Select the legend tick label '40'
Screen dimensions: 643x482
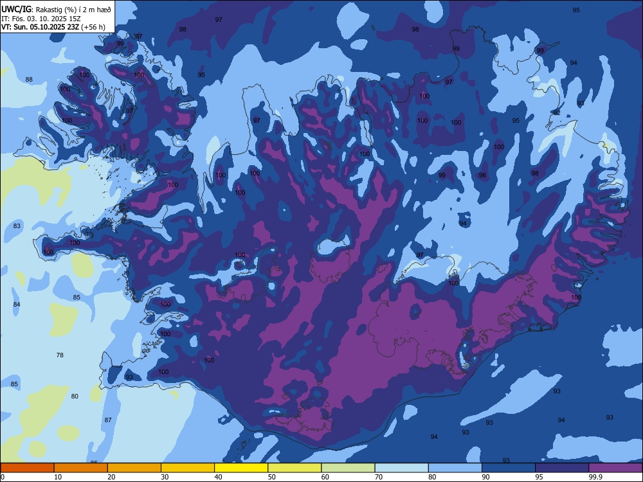(x=218, y=477)
